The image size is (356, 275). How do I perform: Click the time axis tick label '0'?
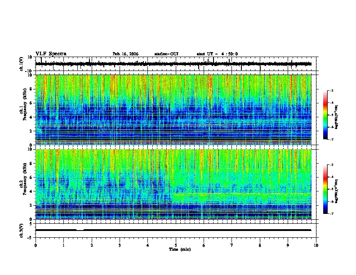pyautogui.click(x=36, y=245)
